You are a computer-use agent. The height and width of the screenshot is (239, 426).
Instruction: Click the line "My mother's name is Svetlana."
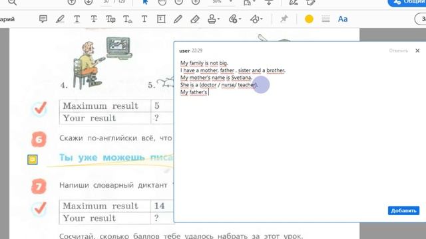216,78
